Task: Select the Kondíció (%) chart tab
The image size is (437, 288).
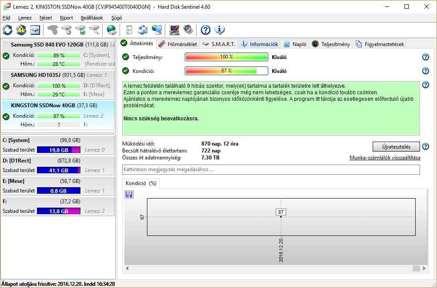Action: pyautogui.click(x=141, y=183)
